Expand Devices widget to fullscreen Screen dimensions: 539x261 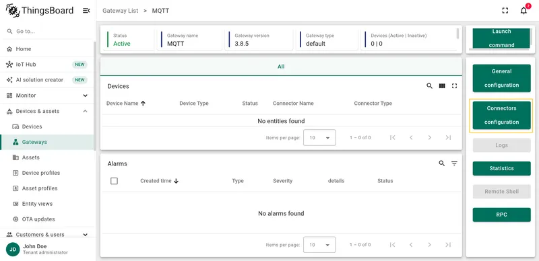point(454,86)
